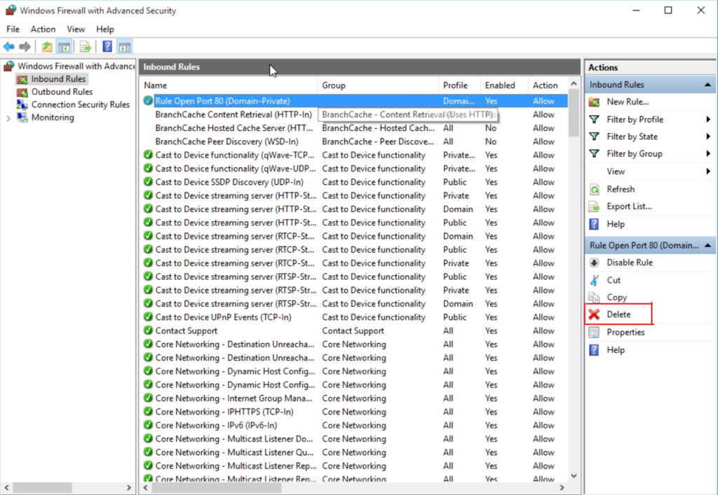718x495 pixels.
Task: Open the Filter by Profile submenu arrow
Action: point(708,119)
